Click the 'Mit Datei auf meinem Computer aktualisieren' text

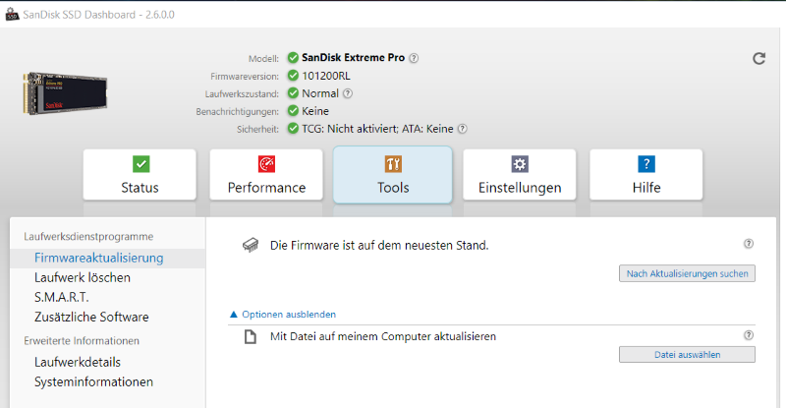(383, 337)
